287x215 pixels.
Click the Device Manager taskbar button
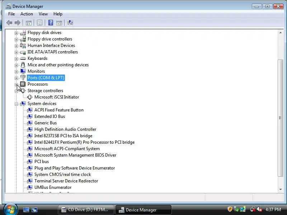click(x=143, y=210)
